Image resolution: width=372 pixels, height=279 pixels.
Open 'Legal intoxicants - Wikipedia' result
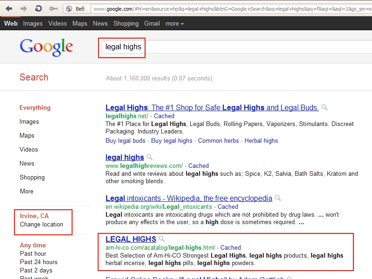[189, 198]
